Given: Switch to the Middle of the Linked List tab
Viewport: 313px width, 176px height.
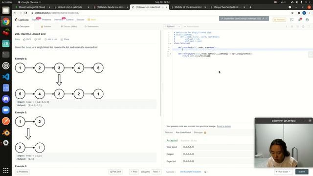Looking at the screenshot, I should click(x=188, y=7).
